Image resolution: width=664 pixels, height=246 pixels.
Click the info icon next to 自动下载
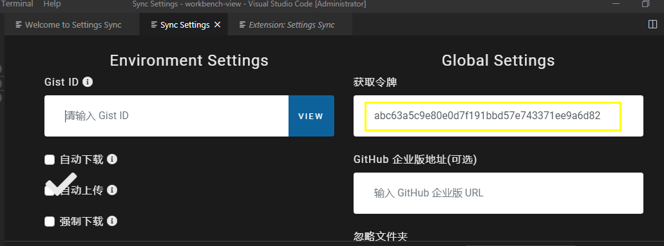click(112, 159)
